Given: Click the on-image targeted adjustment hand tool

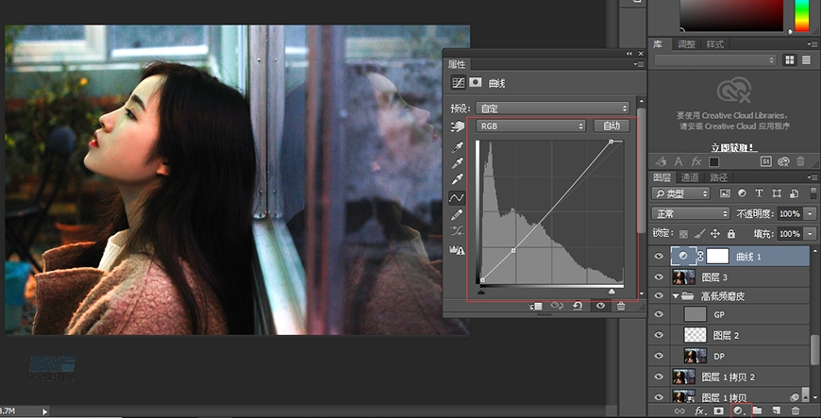Looking at the screenshot, I should click(x=458, y=126).
